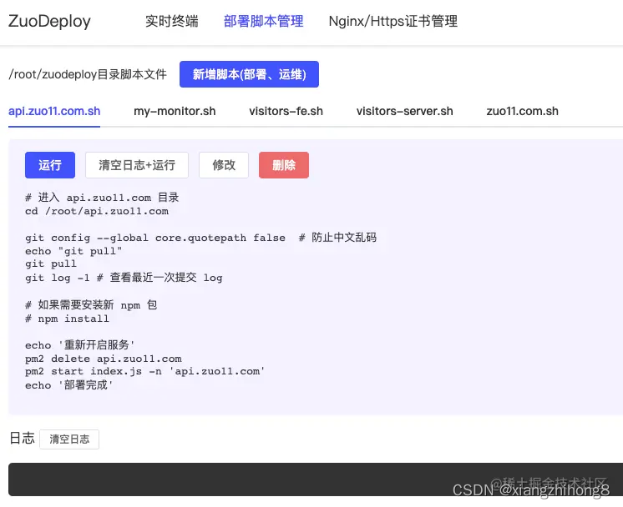
Task: Click the ZuoDeploy logo title
Action: click(49, 21)
